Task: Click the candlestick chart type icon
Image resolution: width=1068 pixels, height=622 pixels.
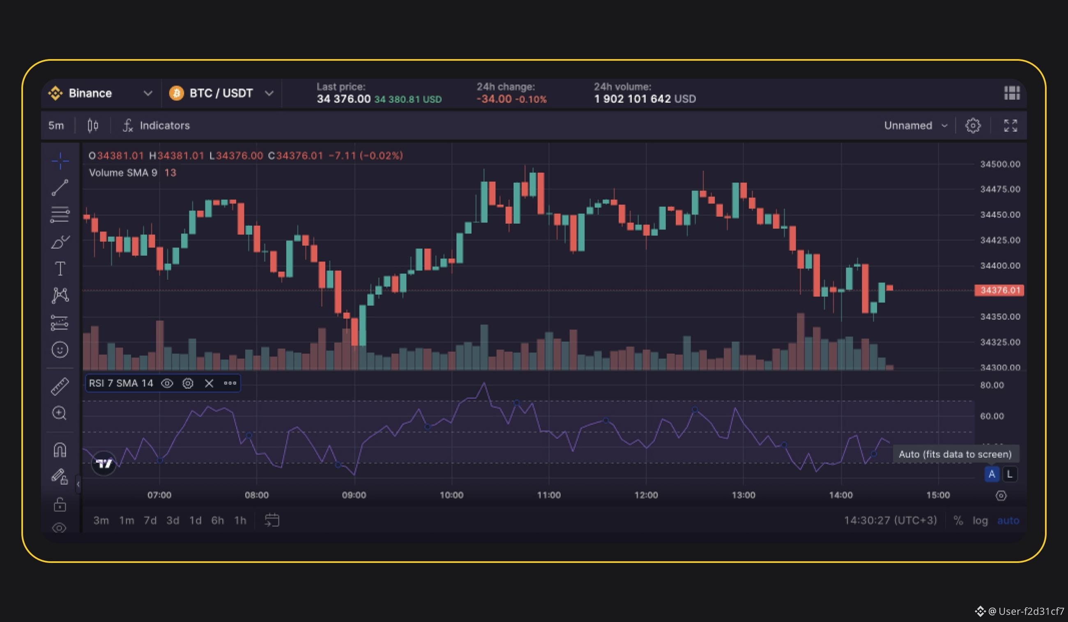Action: [93, 125]
